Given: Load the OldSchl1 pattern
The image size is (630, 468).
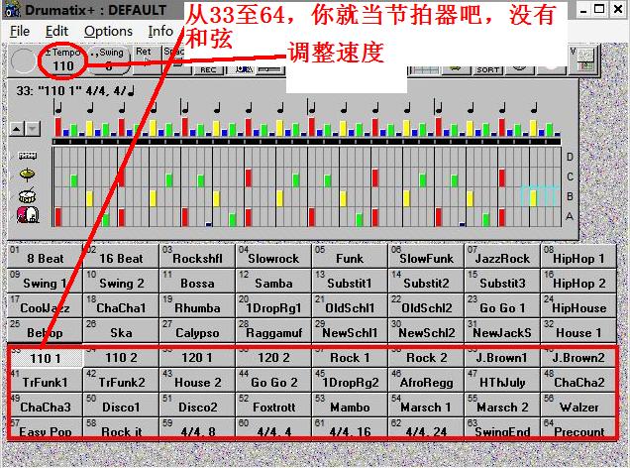Looking at the screenshot, I should coord(350,305).
